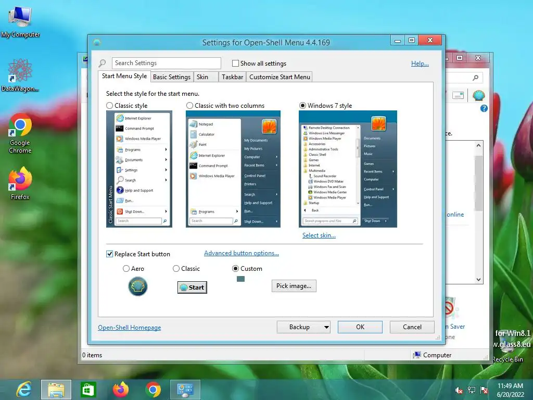Viewport: 533px width, 400px height.
Task: Click Select skin link
Action: click(x=319, y=235)
